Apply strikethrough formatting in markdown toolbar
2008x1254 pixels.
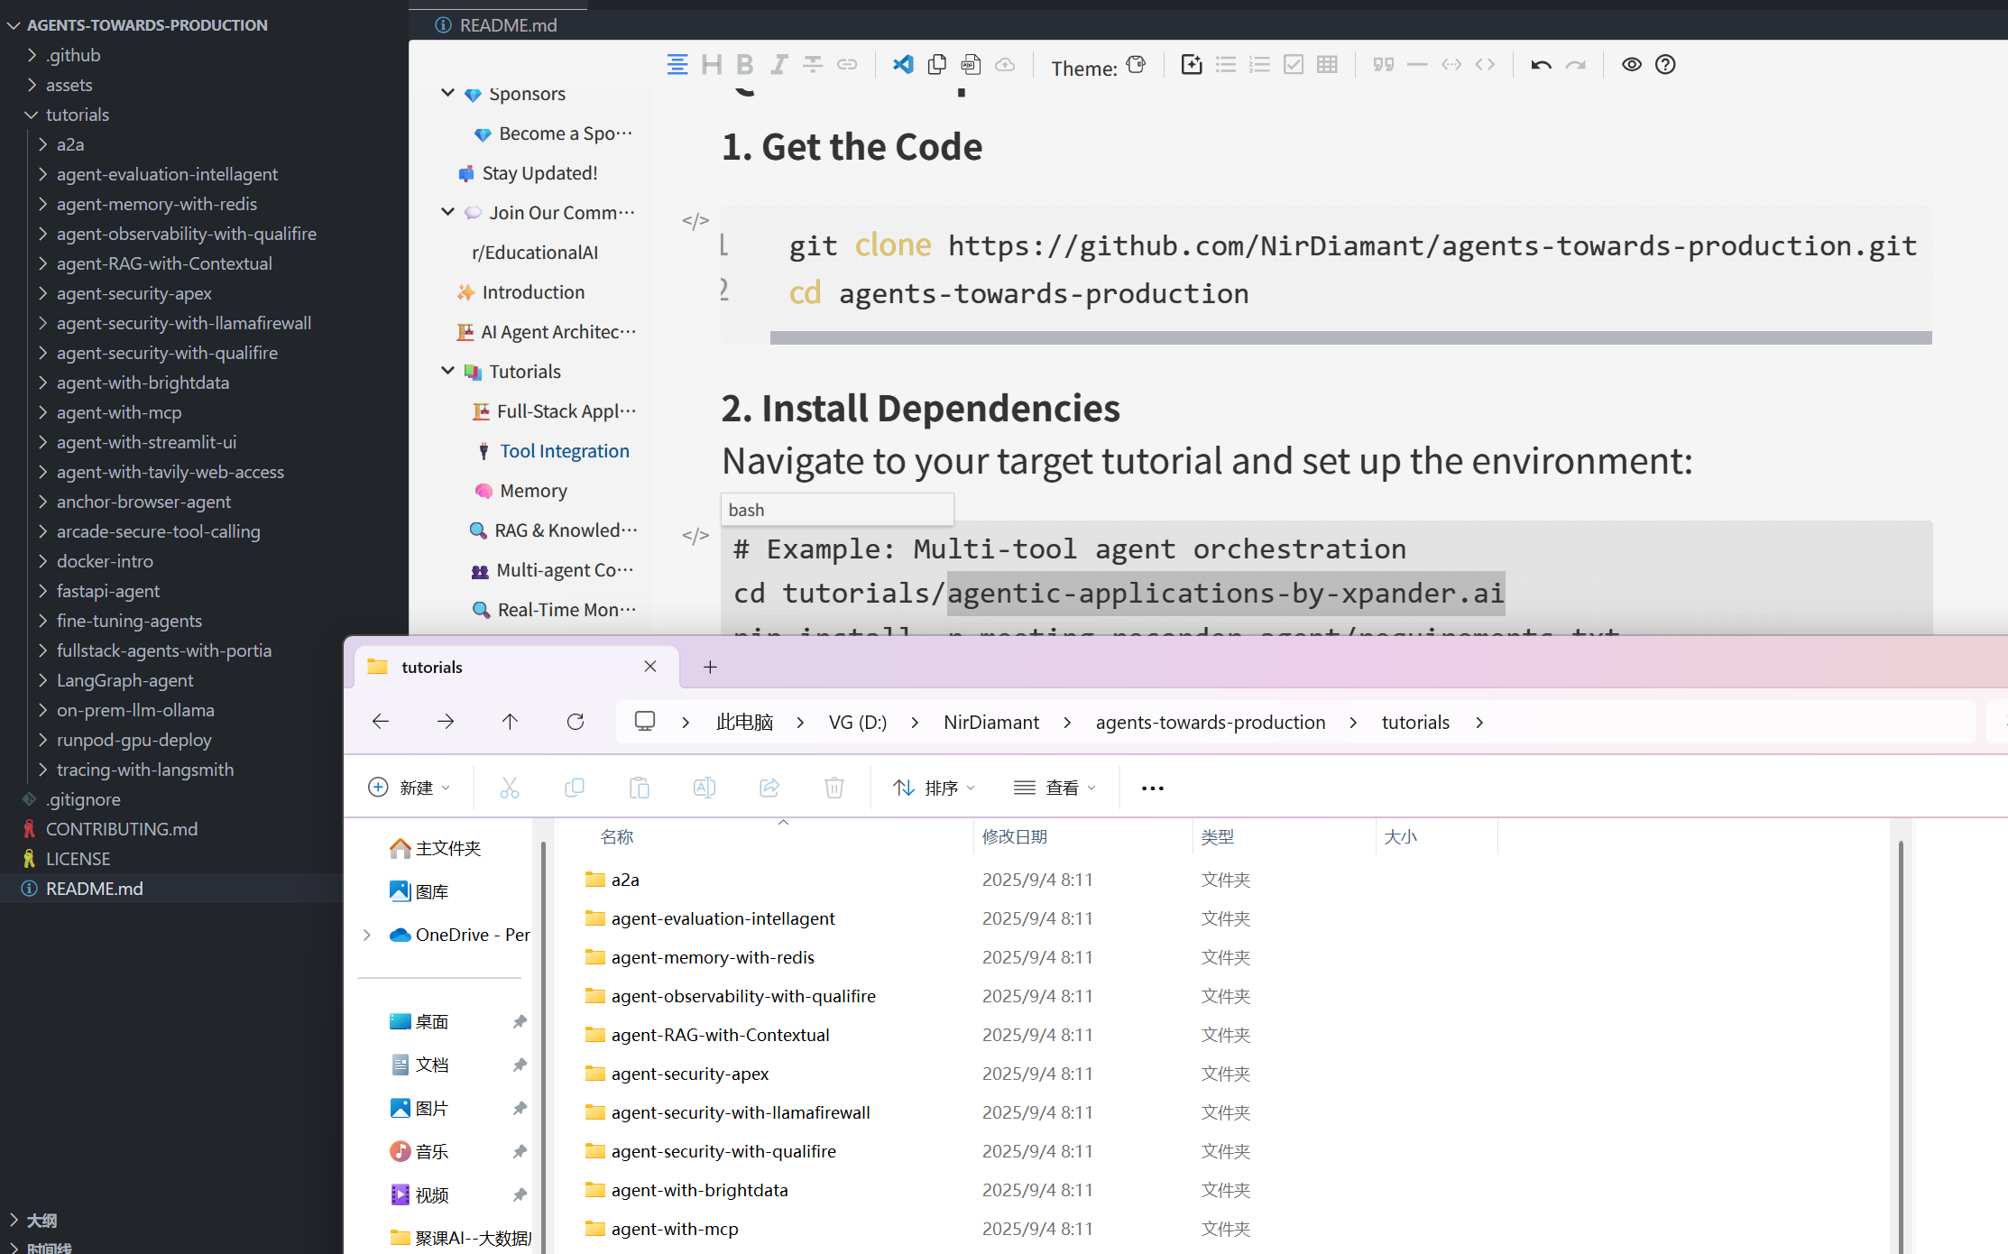813,65
